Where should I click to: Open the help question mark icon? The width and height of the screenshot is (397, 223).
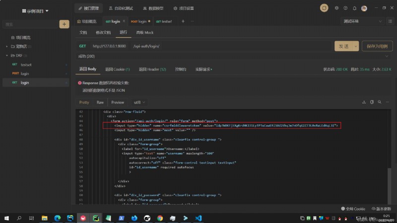tap(345, 8)
